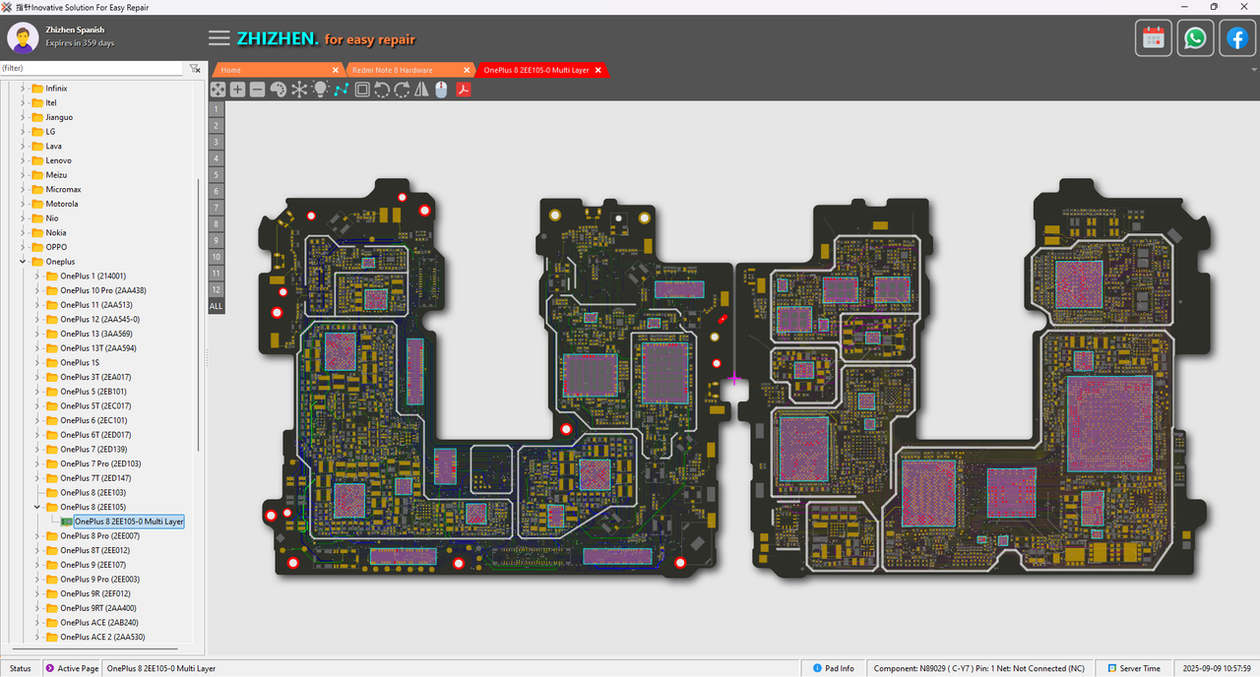Click the pan/move view tool icon
Viewport: 1260px width, 677px height.
click(x=218, y=90)
